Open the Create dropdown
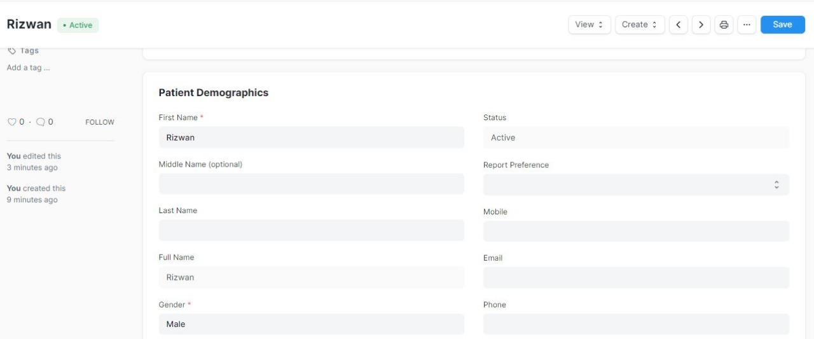This screenshot has height=339, width=814. tap(640, 25)
